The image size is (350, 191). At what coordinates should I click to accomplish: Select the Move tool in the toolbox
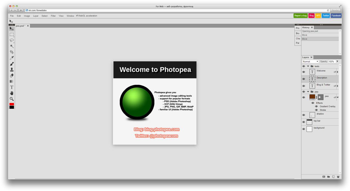12,28
